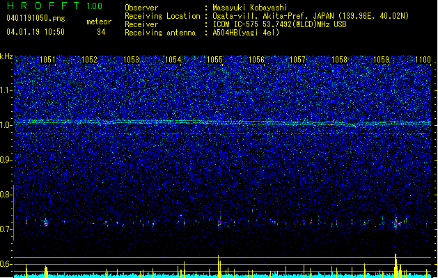438x278 pixels.
Task: Click the Receiver label
Action: tap(141, 24)
